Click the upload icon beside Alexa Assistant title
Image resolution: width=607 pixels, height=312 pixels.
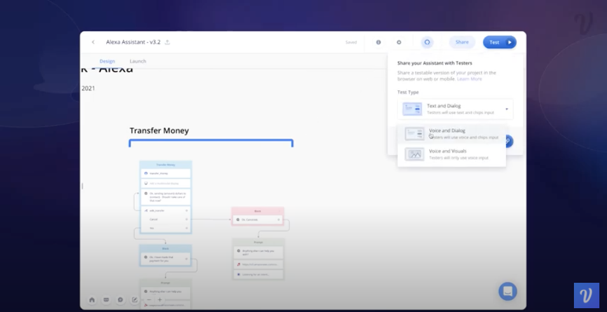pyautogui.click(x=167, y=42)
